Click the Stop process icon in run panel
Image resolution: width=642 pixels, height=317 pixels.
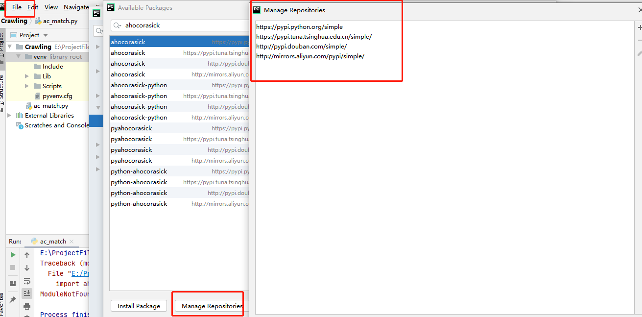(13, 267)
